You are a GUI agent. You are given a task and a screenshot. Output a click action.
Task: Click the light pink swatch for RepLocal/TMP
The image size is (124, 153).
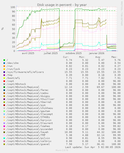tap(4, 135)
